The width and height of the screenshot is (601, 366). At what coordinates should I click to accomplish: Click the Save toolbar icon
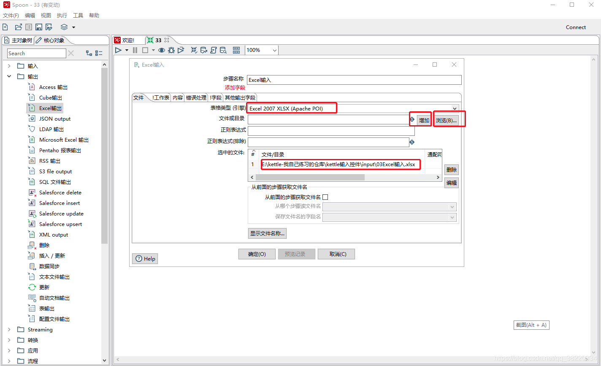pos(39,27)
